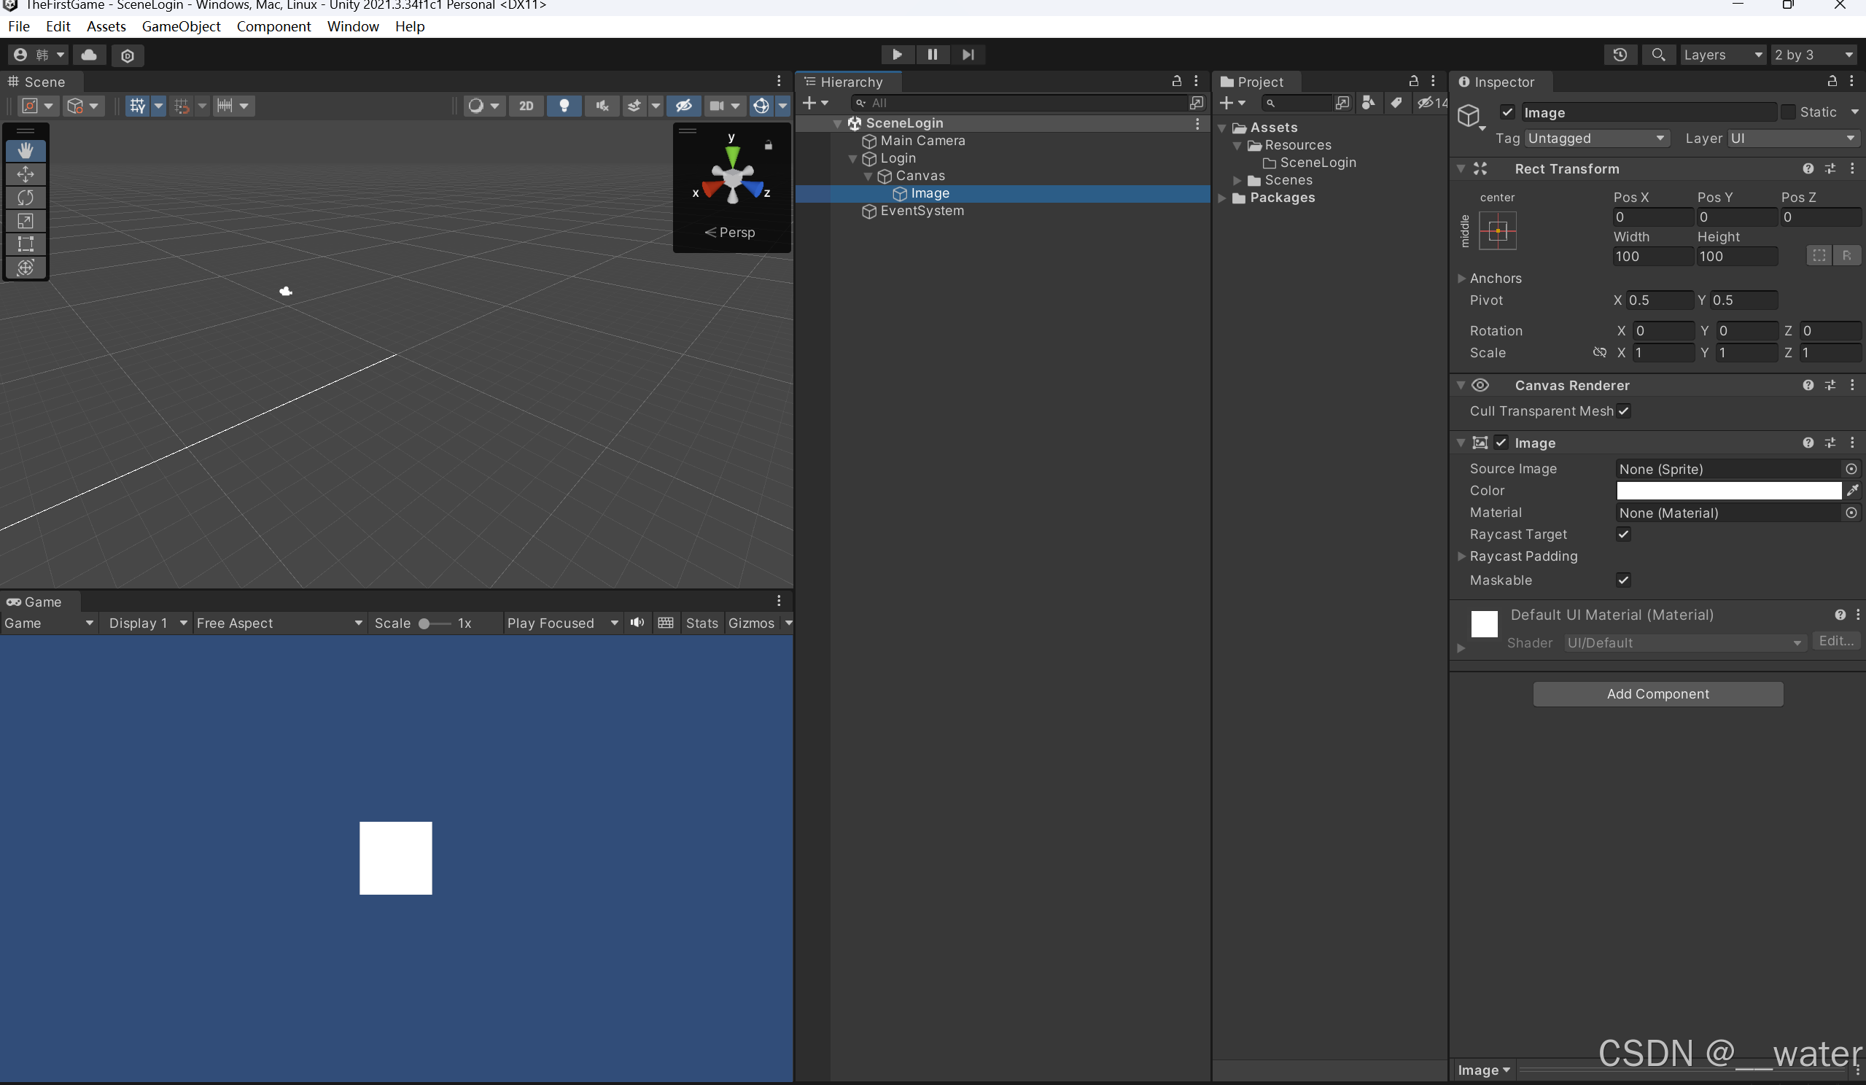Click the white Color swatch field

coord(1727,490)
